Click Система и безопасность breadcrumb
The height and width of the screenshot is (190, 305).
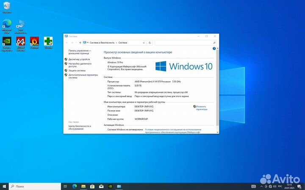tap(102, 43)
